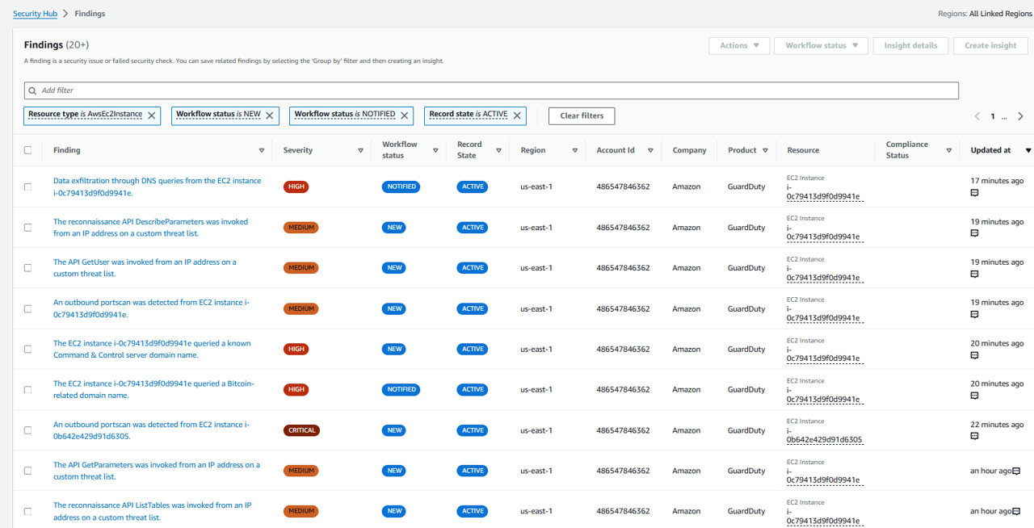Open Product column filter arrow
Image resolution: width=1034 pixels, height=528 pixels.
coord(764,150)
